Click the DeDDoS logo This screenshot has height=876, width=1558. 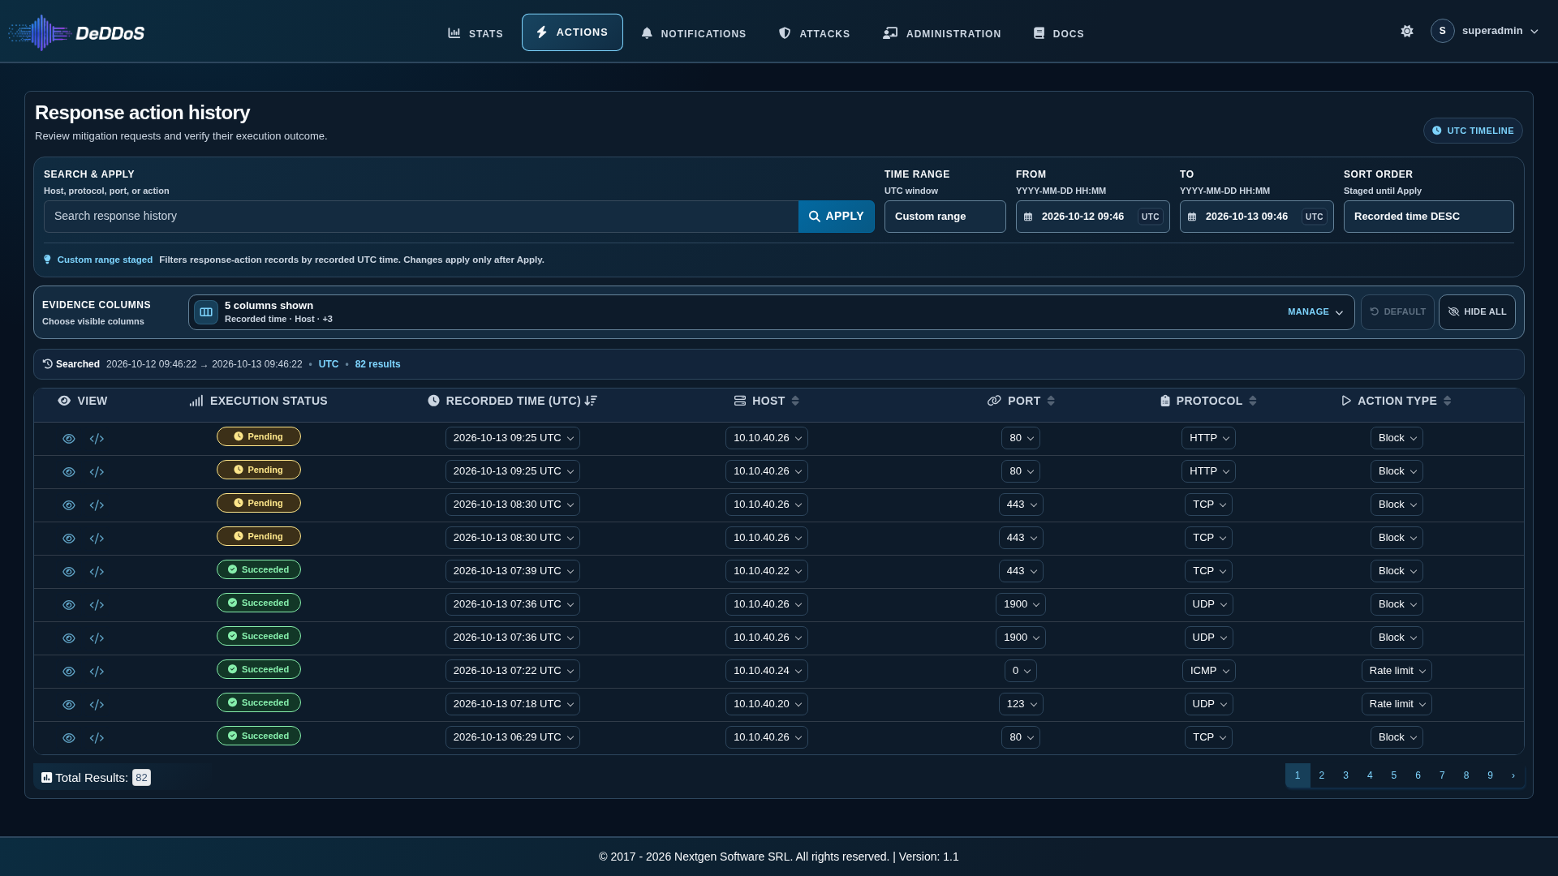76,32
